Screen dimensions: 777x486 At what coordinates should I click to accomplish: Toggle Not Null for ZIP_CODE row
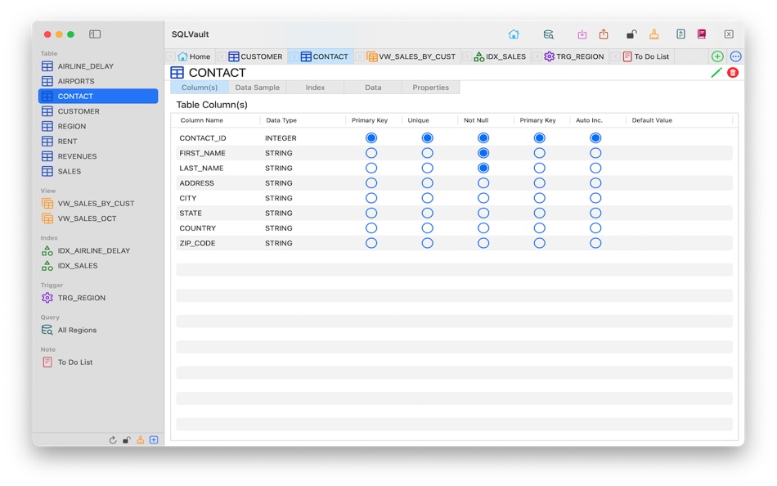[x=483, y=243]
